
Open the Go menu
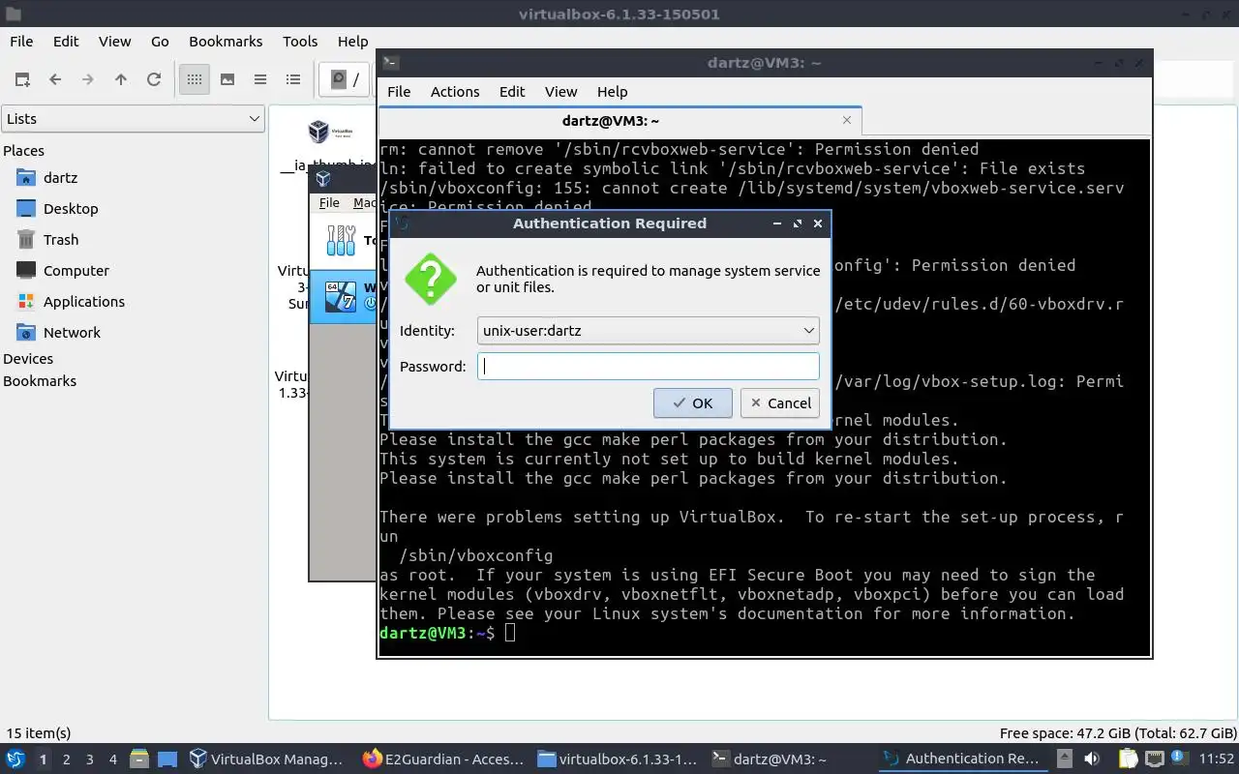(x=160, y=42)
